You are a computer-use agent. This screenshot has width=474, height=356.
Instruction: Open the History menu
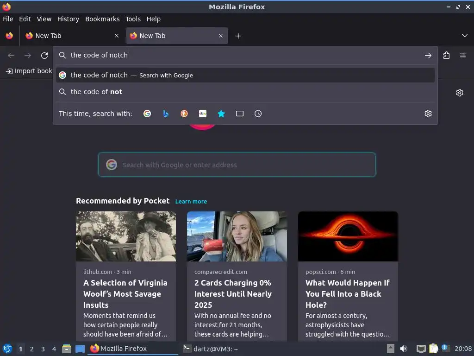[x=69, y=19]
